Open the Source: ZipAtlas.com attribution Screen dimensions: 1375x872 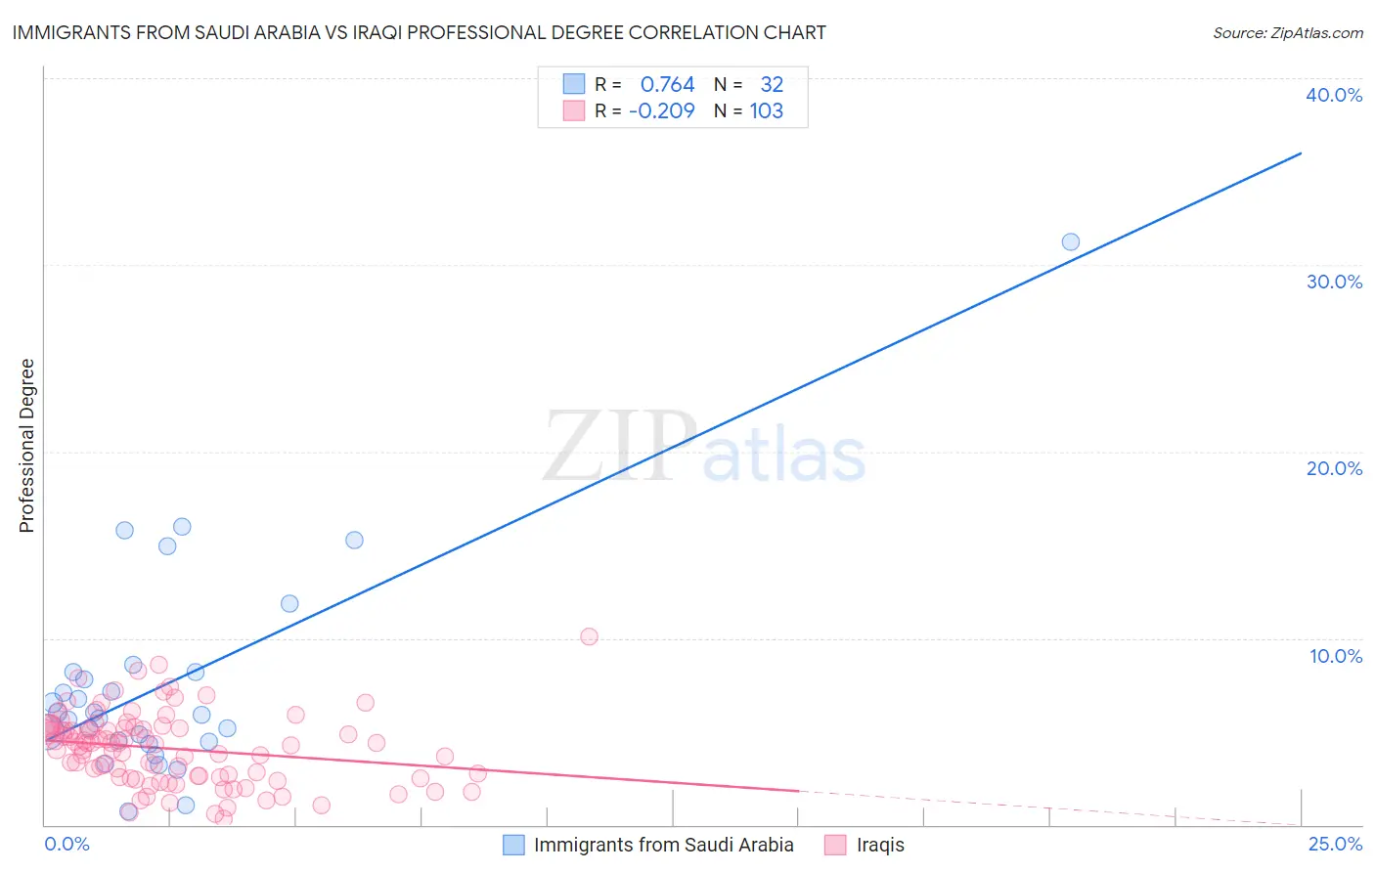pos(1288,32)
